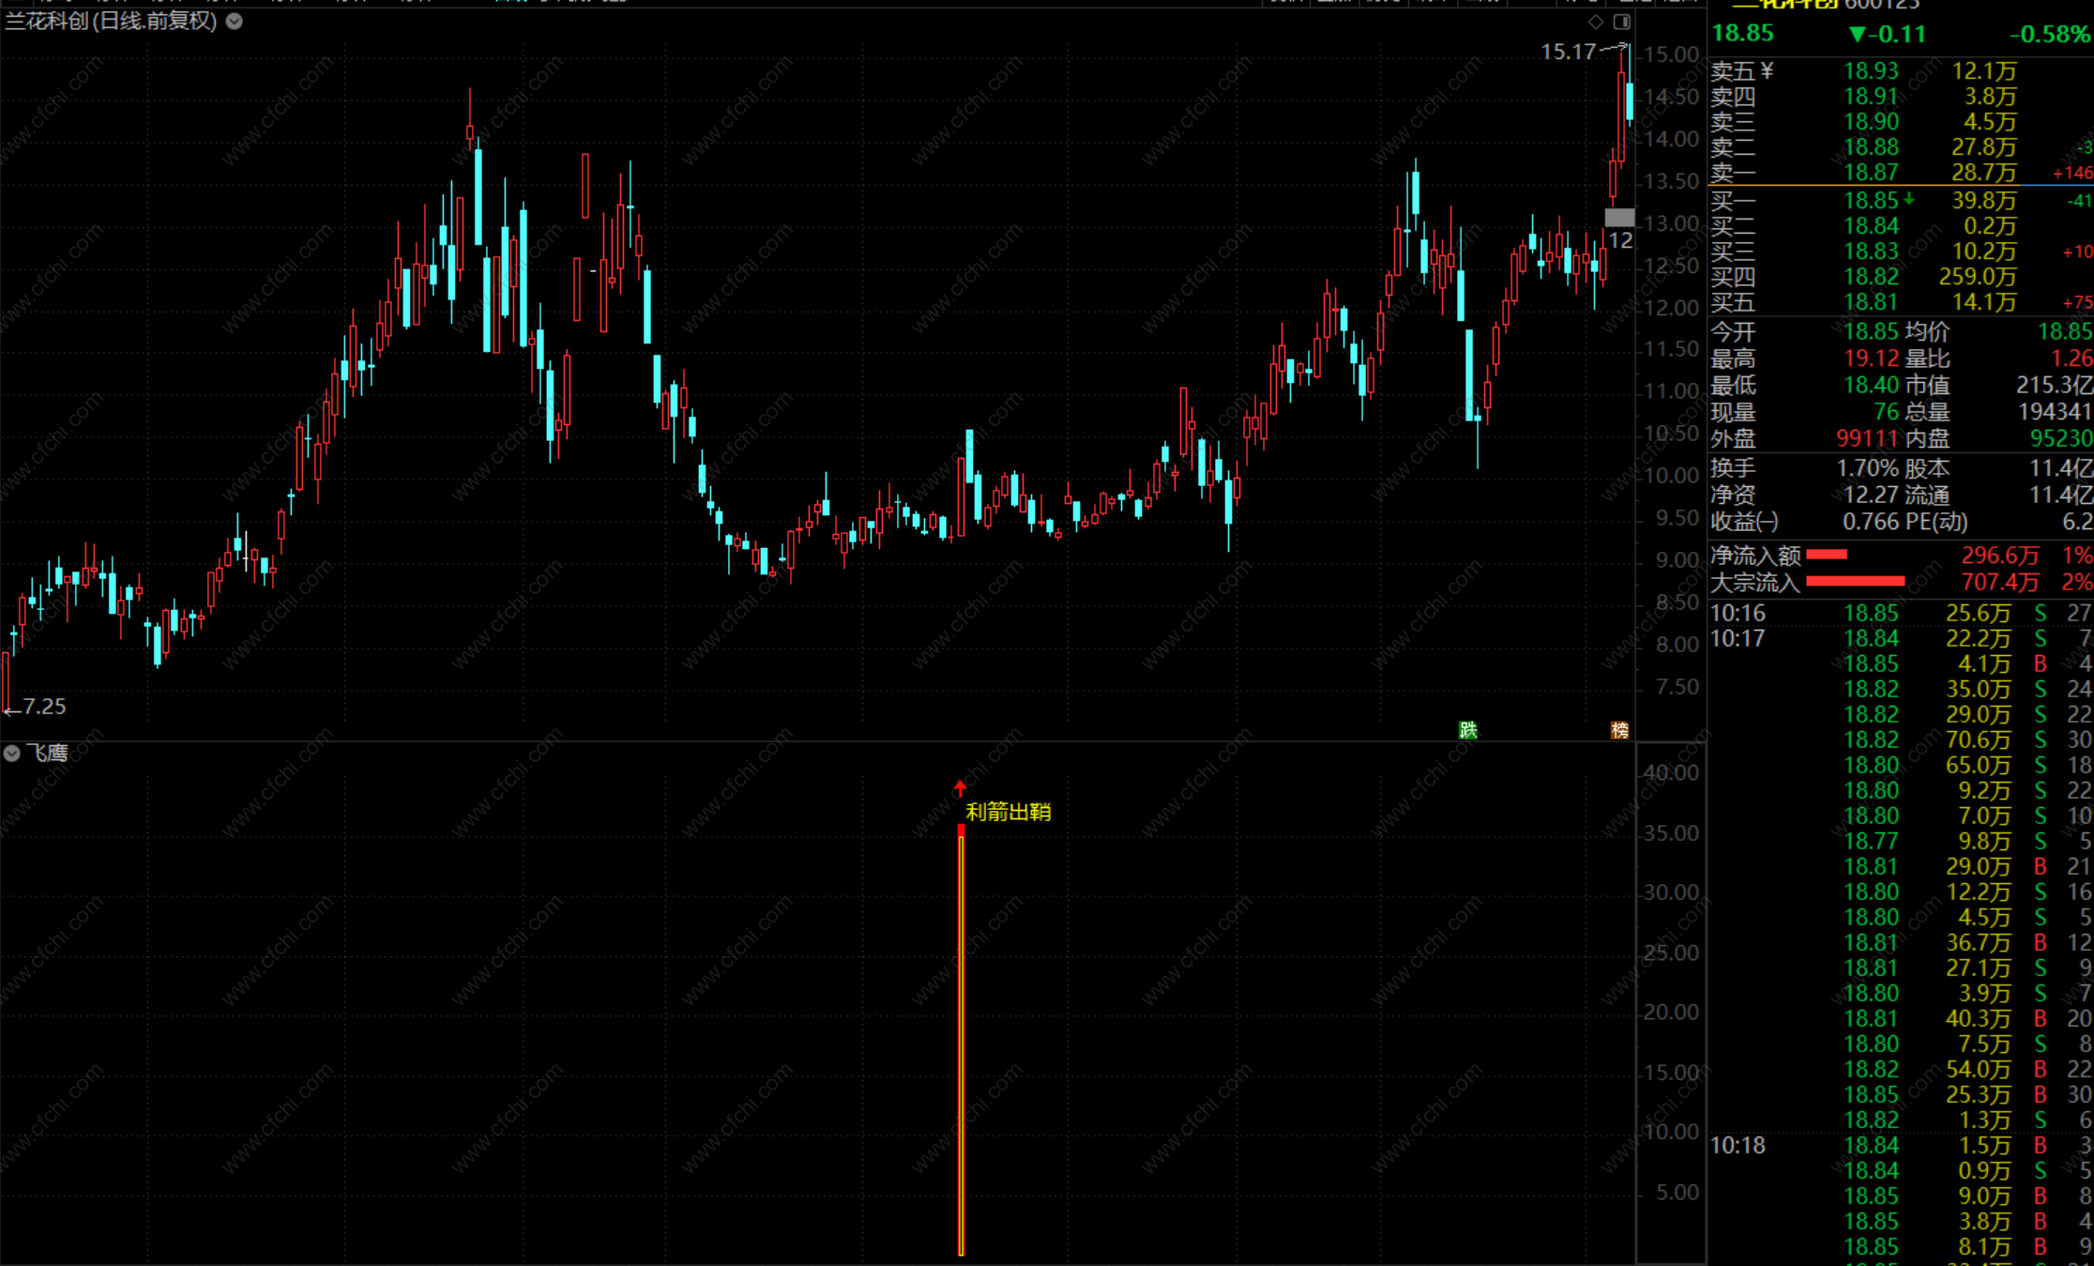Expand the 飞鹰 indicator dropdown
The height and width of the screenshot is (1266, 2094).
pos(11,753)
